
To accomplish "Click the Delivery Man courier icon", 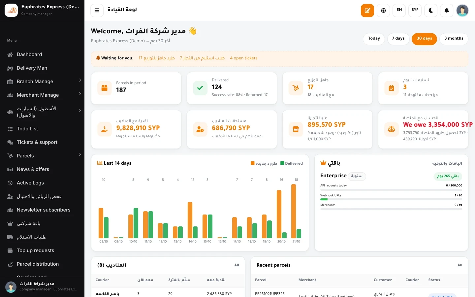I will tap(10, 68).
